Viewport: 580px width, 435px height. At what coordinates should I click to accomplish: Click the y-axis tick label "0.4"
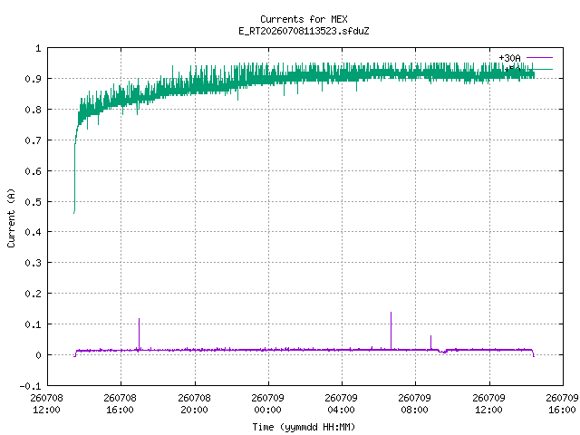click(x=33, y=232)
